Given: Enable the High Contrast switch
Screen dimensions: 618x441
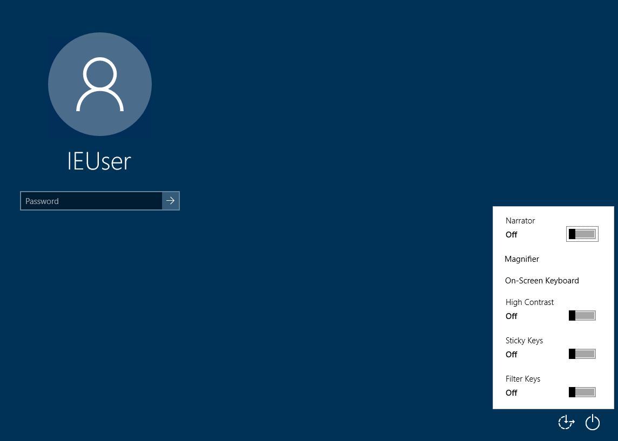Looking at the screenshot, I should pyautogui.click(x=582, y=316).
